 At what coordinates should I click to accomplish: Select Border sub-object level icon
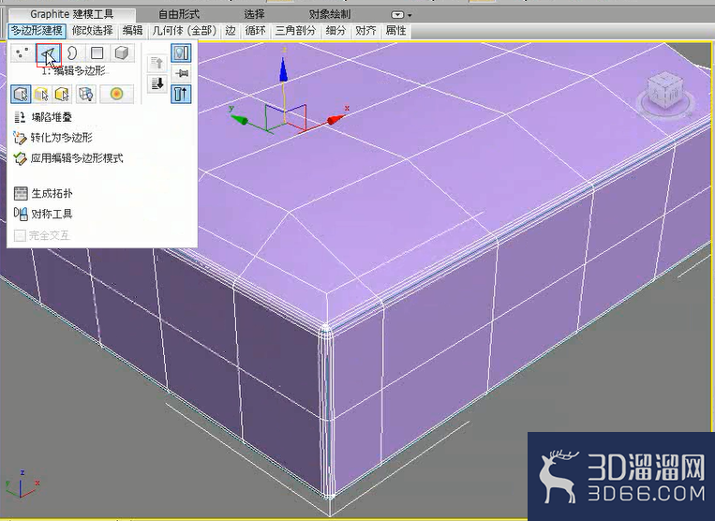[72, 52]
